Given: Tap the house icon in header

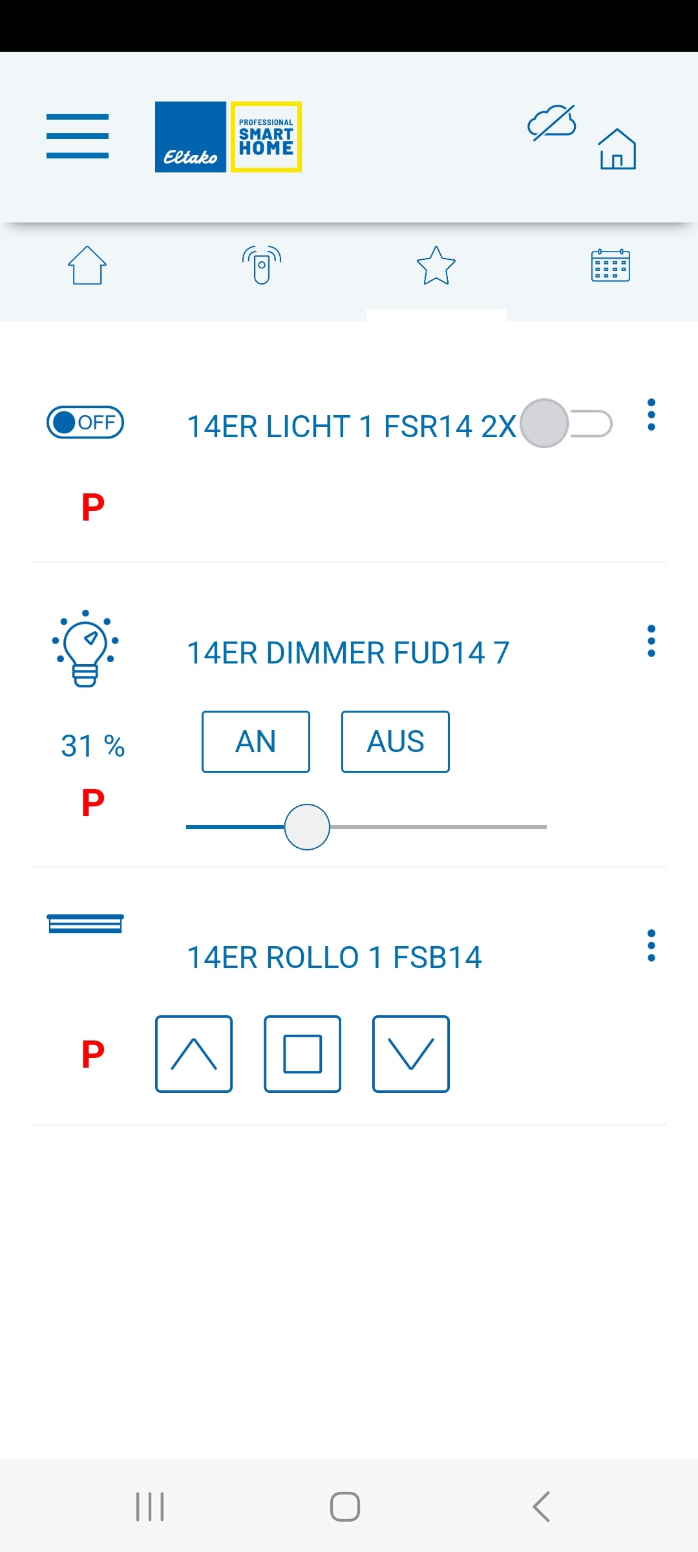Looking at the screenshot, I should point(617,149).
